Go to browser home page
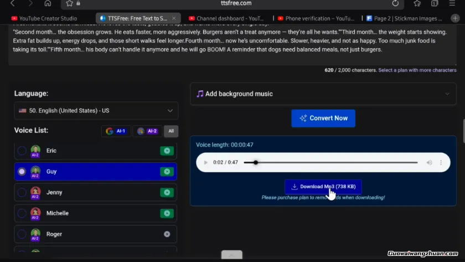 pyautogui.click(x=48, y=3)
